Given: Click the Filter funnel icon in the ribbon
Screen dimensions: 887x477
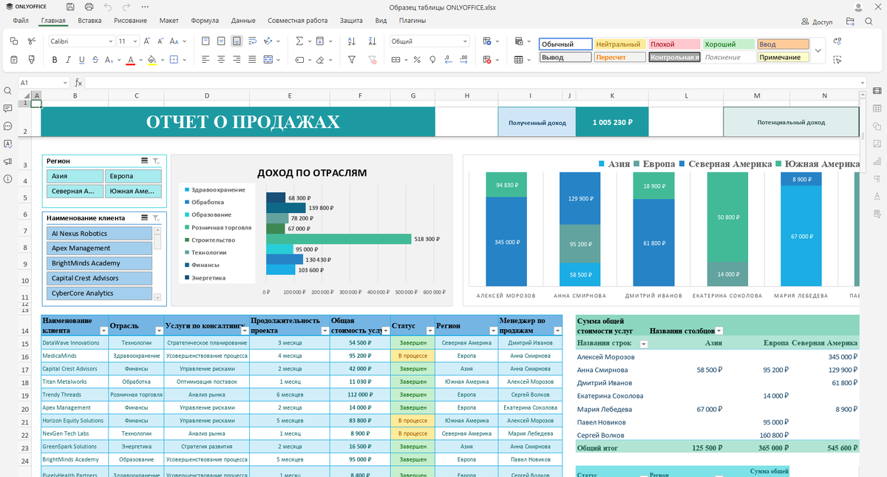Looking at the screenshot, I should pos(352,59).
